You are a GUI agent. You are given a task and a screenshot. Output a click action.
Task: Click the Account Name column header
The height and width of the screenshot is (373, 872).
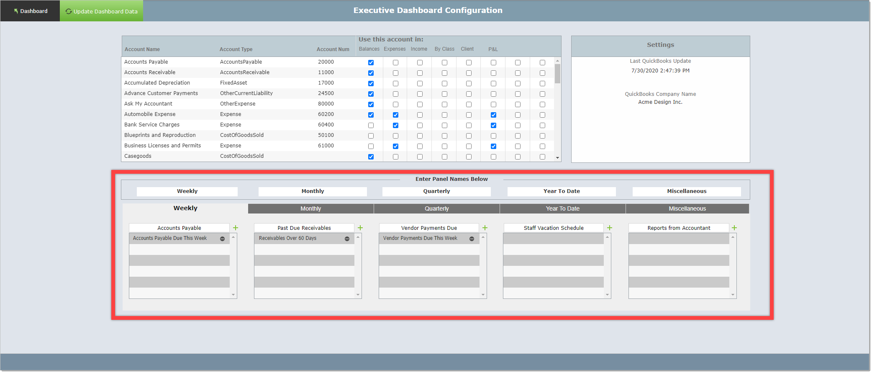pyautogui.click(x=142, y=49)
